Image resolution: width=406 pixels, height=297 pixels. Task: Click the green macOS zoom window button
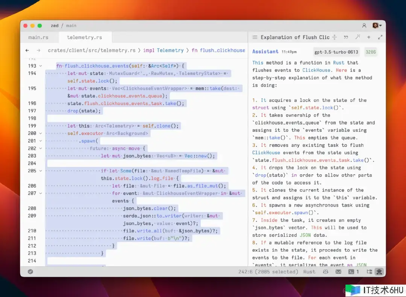39,26
